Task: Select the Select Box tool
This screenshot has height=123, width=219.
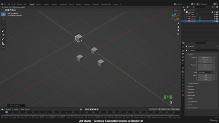Action: coord(3,14)
